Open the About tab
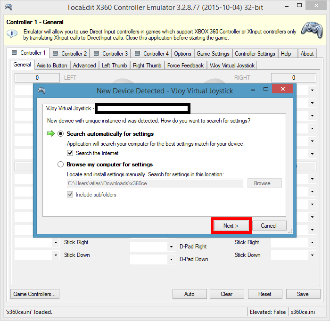The image size is (330, 321). tap(307, 53)
